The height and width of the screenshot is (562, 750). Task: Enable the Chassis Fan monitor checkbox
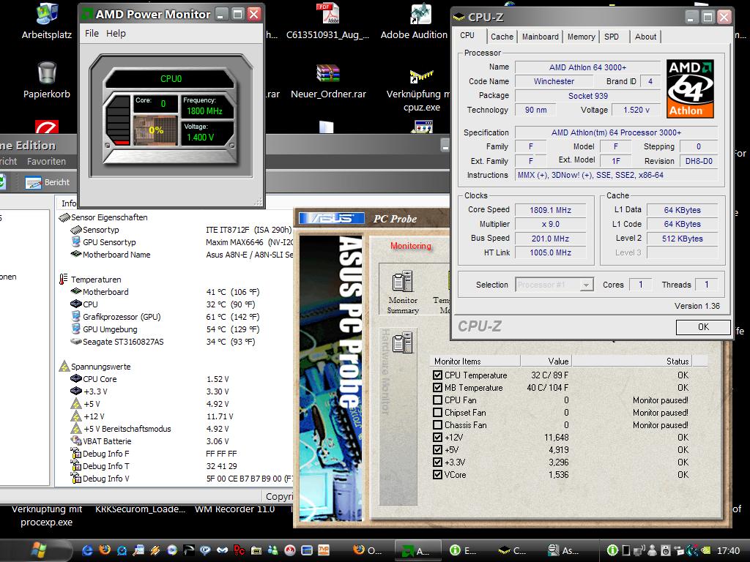pyautogui.click(x=438, y=425)
